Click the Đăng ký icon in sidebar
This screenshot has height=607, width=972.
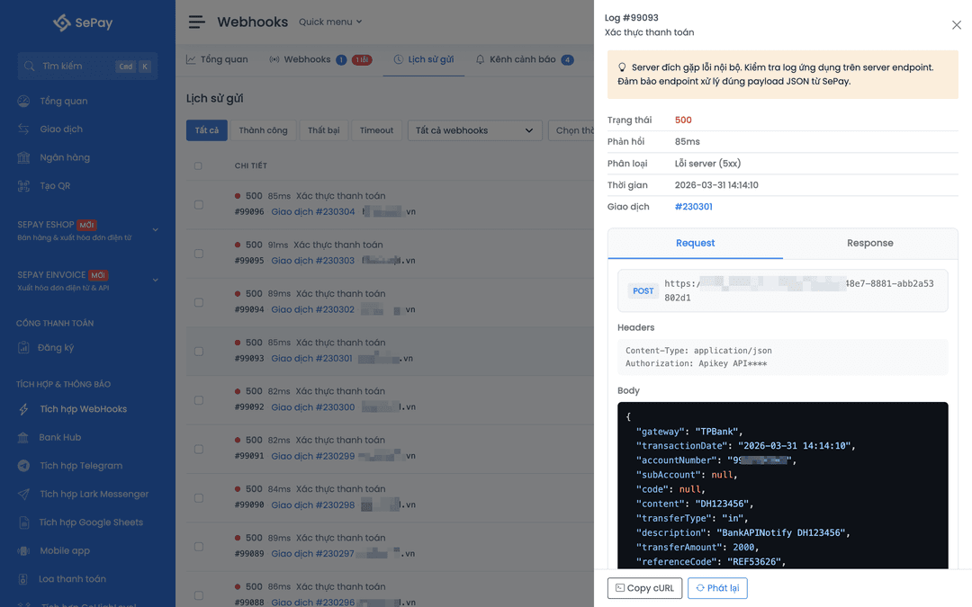pyautogui.click(x=23, y=347)
